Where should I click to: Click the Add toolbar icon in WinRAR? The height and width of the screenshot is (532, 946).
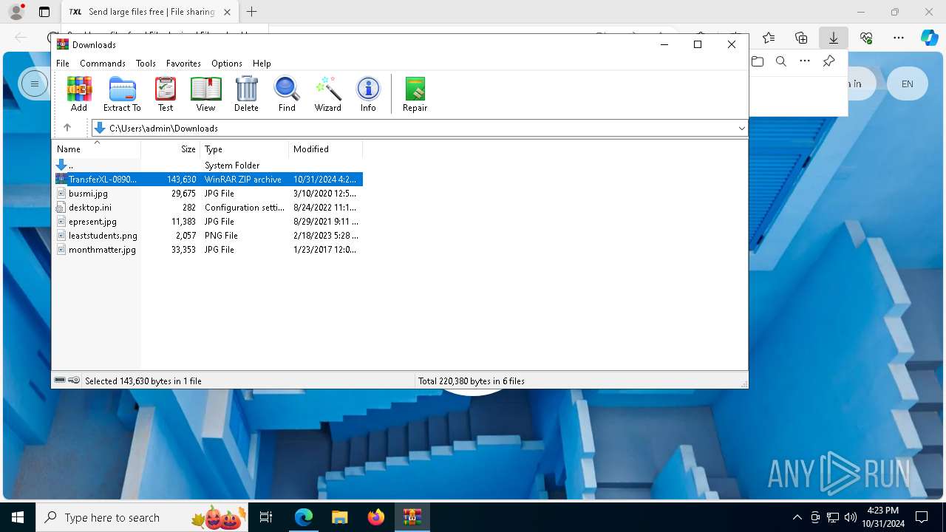pos(79,94)
